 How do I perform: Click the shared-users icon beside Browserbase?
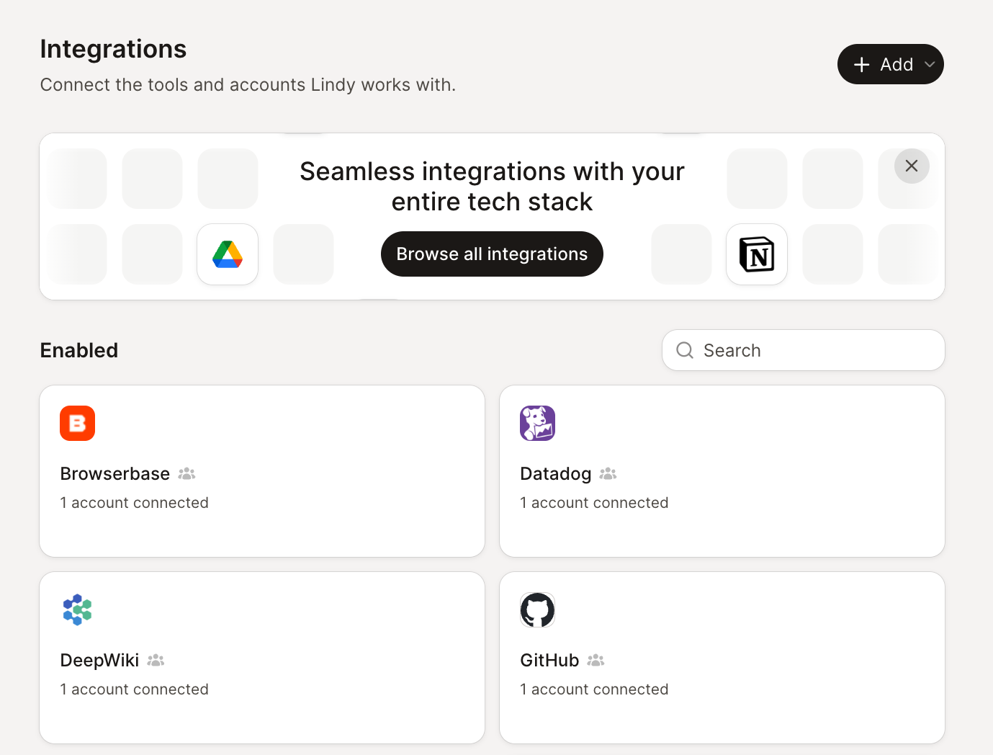[187, 473]
